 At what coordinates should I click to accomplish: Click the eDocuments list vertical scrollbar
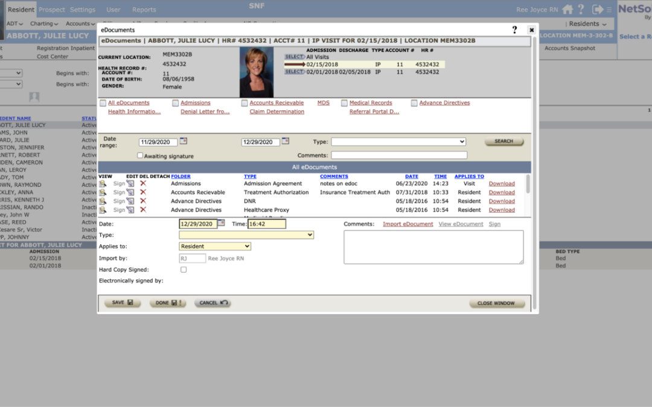[x=528, y=184]
